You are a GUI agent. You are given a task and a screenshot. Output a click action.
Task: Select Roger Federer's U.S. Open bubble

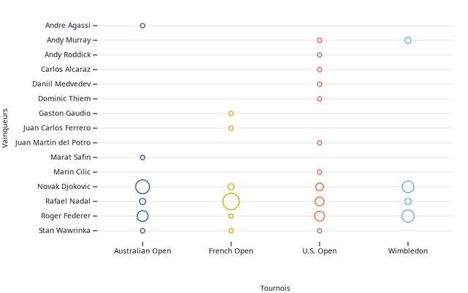pos(320,216)
